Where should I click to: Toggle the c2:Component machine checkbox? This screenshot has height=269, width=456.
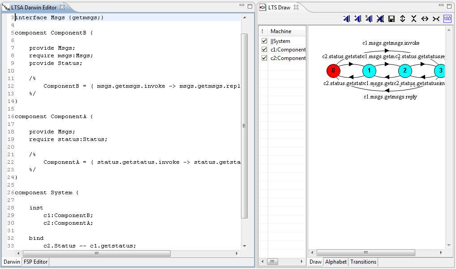coord(264,58)
